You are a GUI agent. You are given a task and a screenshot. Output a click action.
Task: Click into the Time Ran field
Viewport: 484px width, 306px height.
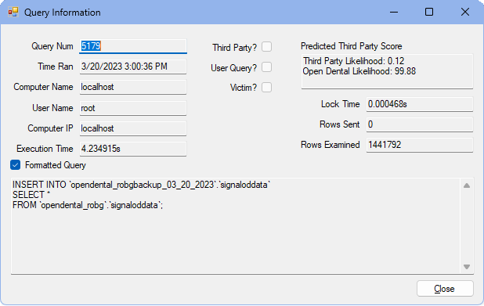(133, 67)
